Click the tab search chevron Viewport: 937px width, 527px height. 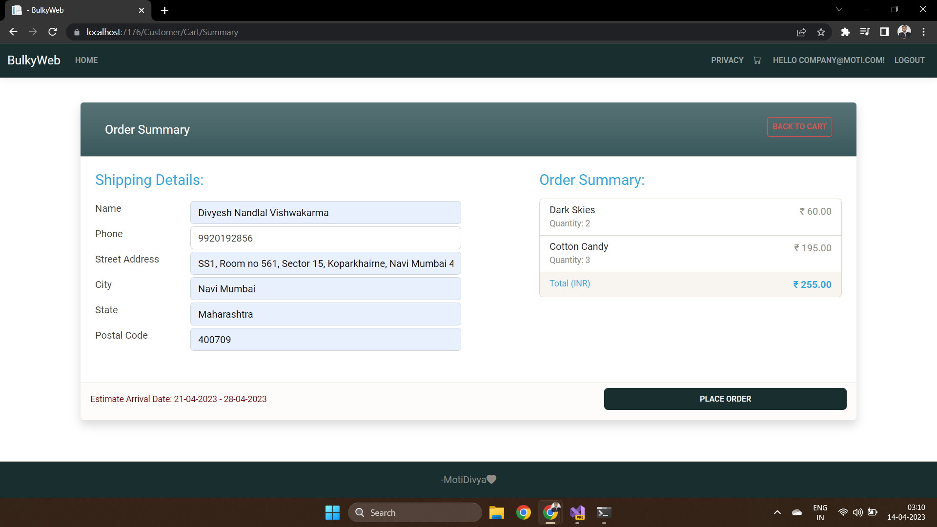(839, 9)
